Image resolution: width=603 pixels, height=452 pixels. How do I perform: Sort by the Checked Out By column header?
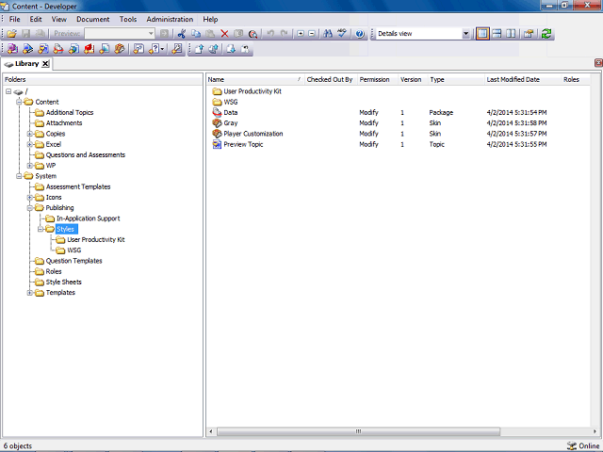point(331,79)
